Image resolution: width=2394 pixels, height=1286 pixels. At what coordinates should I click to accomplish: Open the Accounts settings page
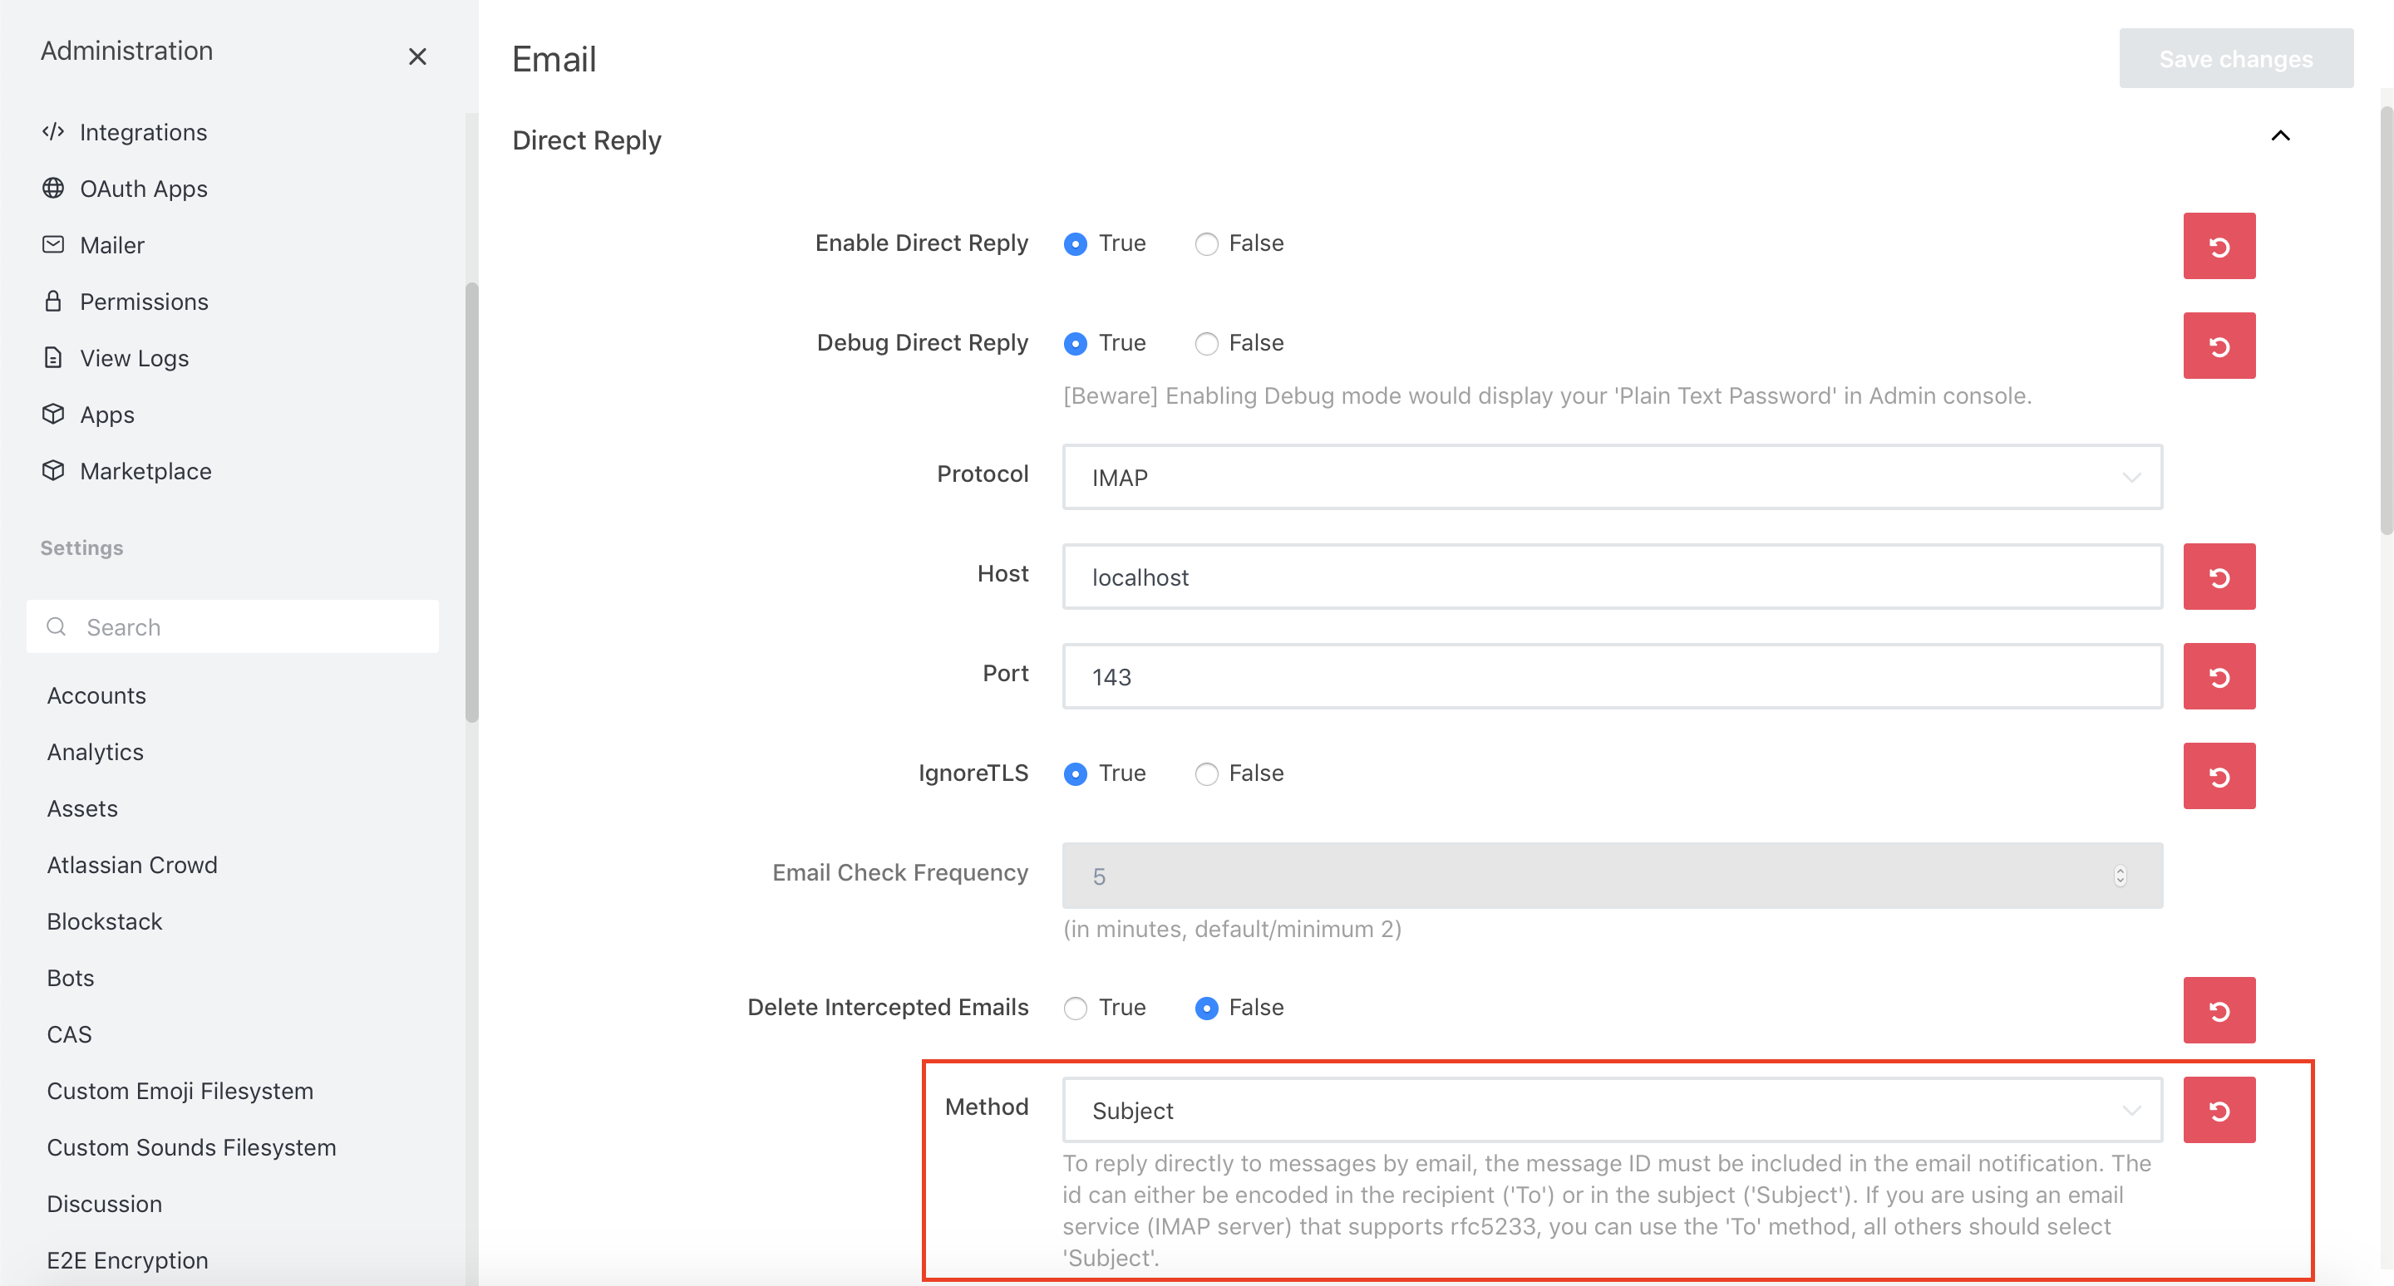[x=96, y=695]
